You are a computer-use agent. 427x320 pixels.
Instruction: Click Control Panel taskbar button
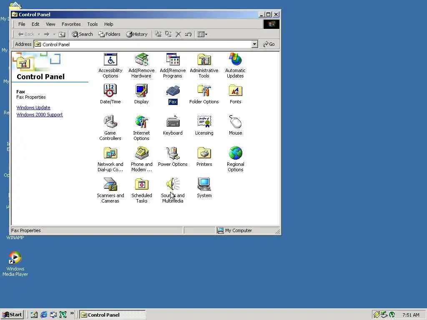coord(113,315)
